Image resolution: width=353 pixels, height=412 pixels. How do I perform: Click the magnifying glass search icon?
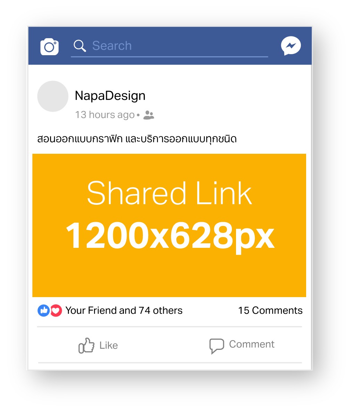pyautogui.click(x=80, y=46)
